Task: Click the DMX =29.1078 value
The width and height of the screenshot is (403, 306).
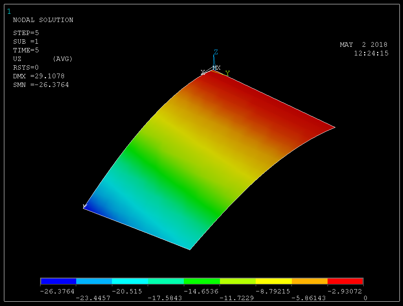Action: click(39, 76)
